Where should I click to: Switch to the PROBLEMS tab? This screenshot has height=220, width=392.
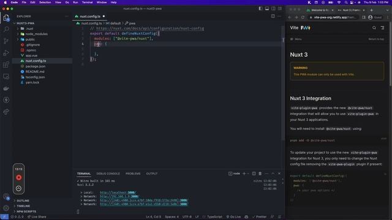[133, 174]
